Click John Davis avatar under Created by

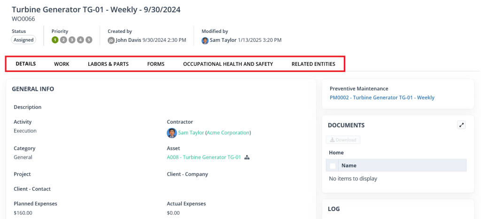coord(111,40)
